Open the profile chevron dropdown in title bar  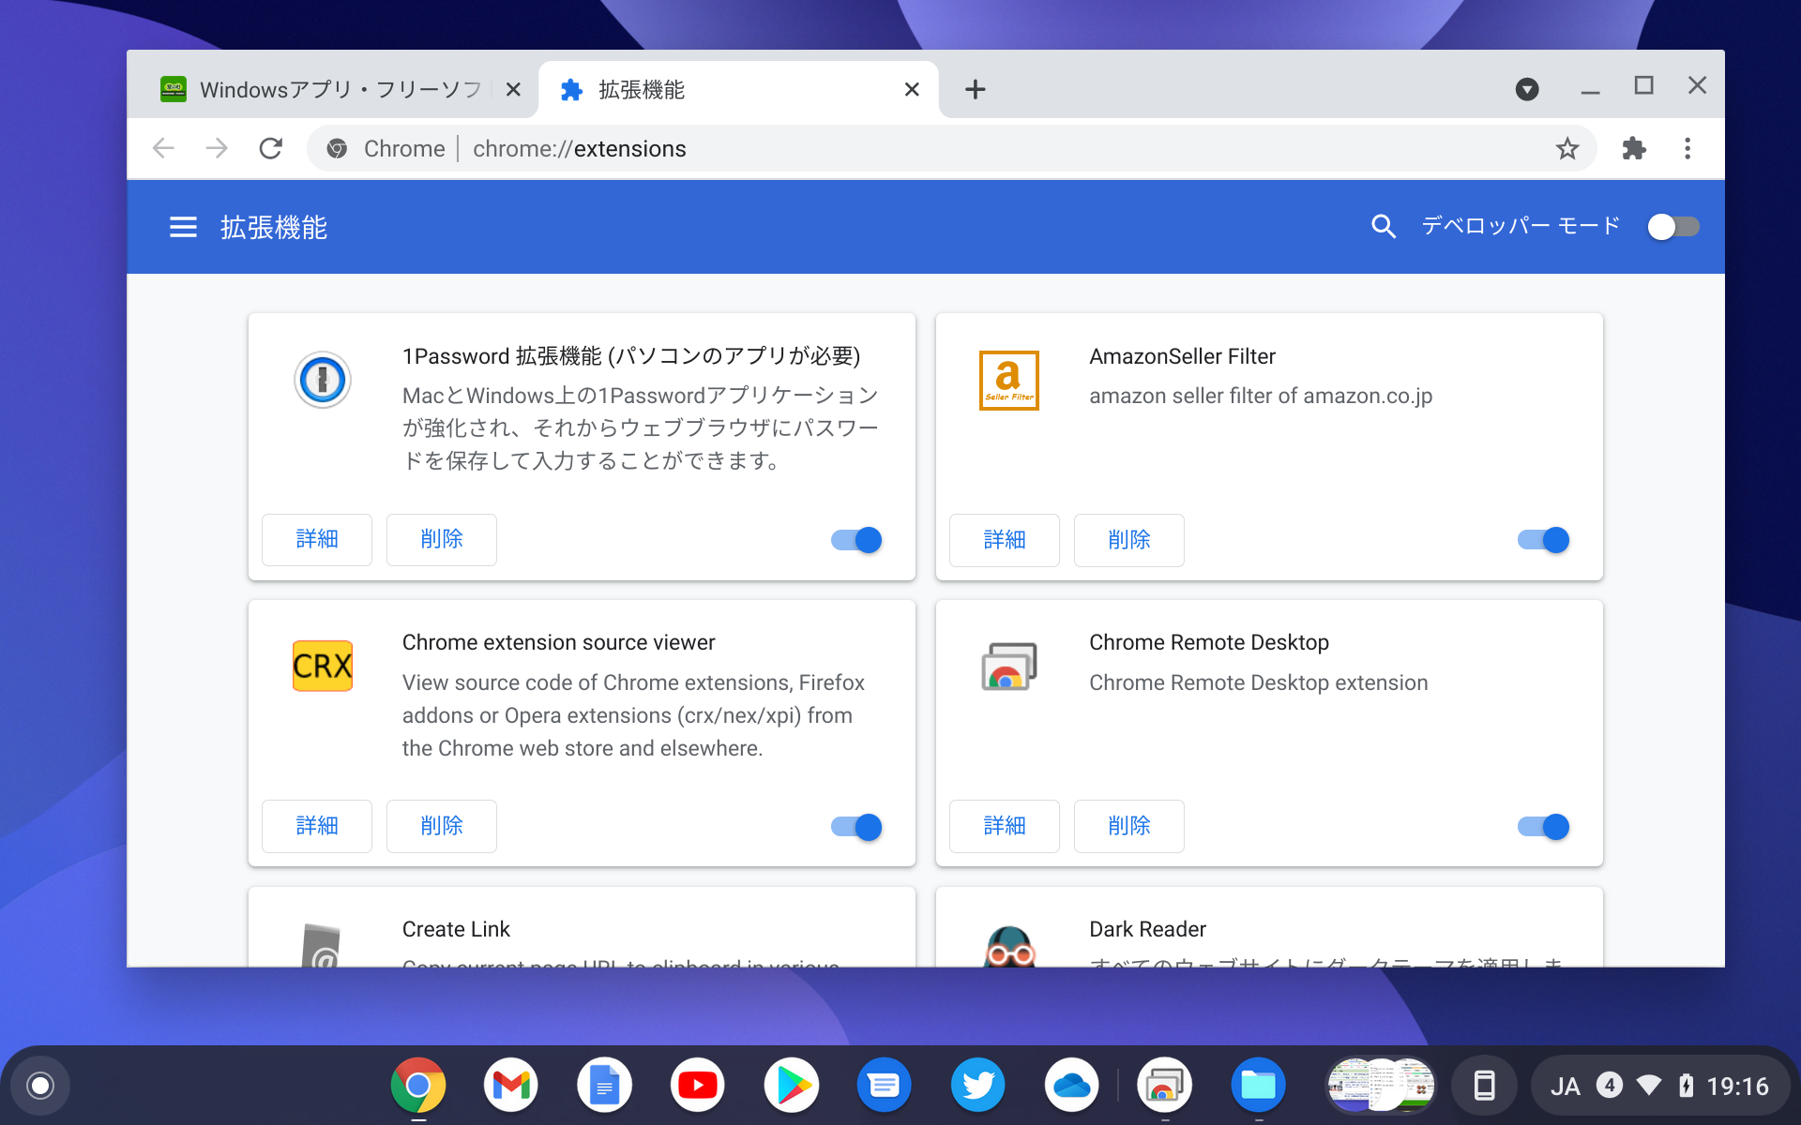click(x=1527, y=89)
